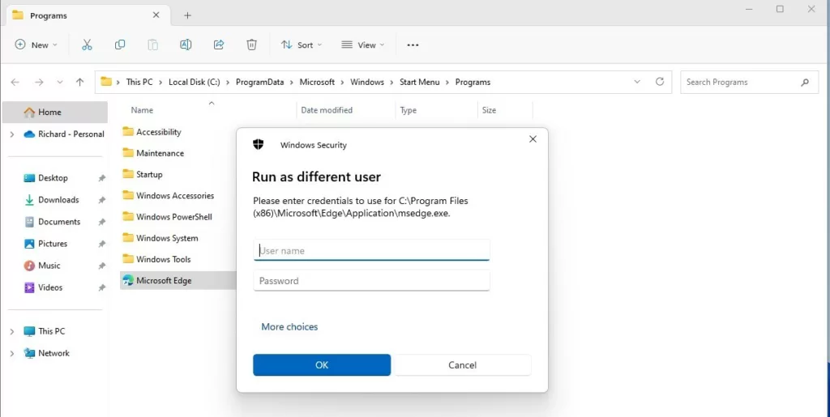830x417 pixels.
Task: Add a new tab with plus icon
Action: 187,15
